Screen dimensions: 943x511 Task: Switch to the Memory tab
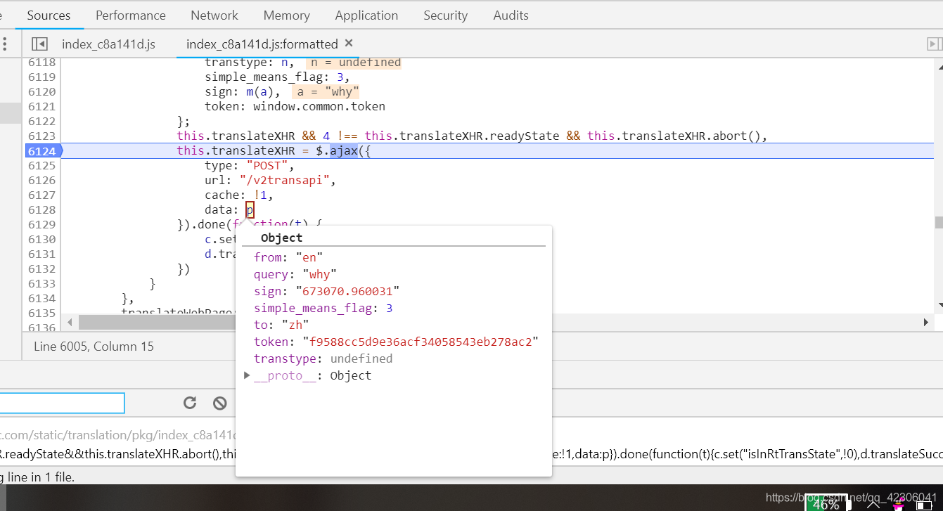286,15
